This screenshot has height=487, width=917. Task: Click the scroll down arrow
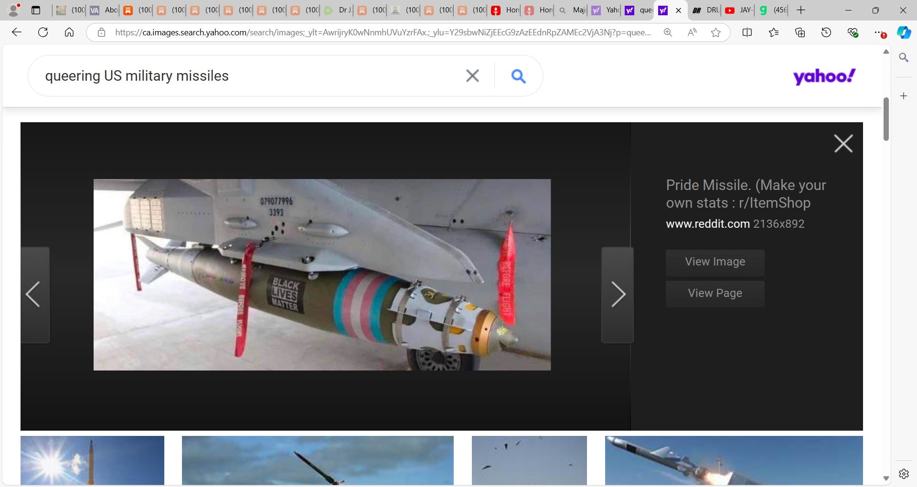[x=886, y=478]
